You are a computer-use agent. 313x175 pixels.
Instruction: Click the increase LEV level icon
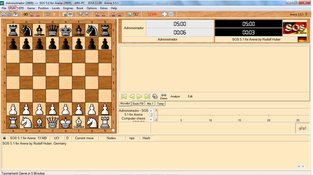[32, 14]
